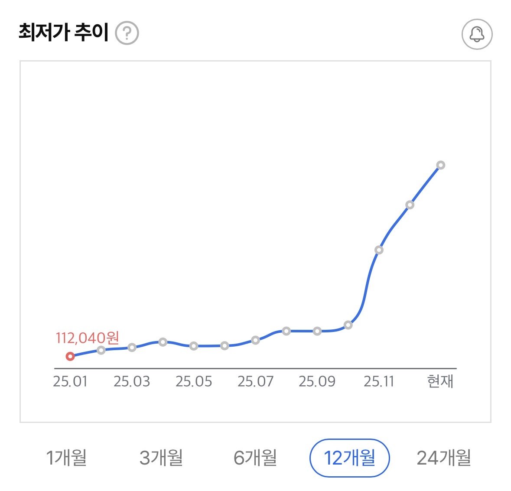Select the 1개월 period tab
The width and height of the screenshot is (511, 491).
coord(66,458)
